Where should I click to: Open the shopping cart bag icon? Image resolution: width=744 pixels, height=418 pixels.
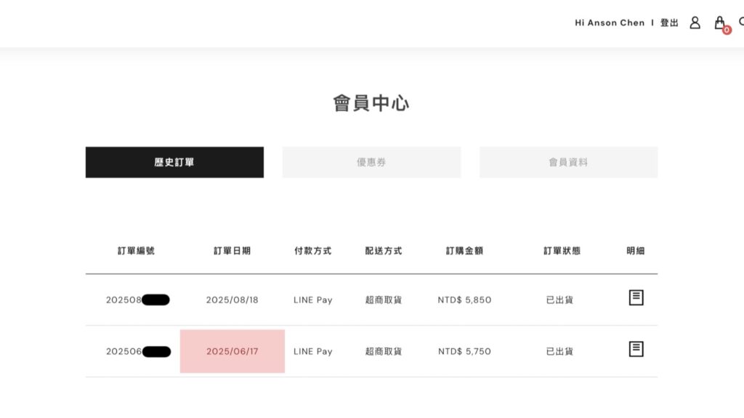(x=720, y=23)
